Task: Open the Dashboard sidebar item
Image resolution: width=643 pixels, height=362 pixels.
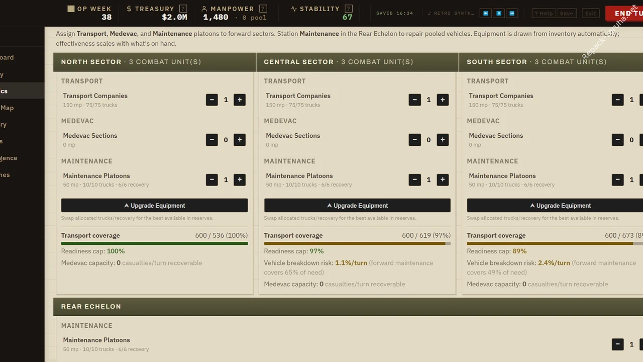Action: (22, 57)
